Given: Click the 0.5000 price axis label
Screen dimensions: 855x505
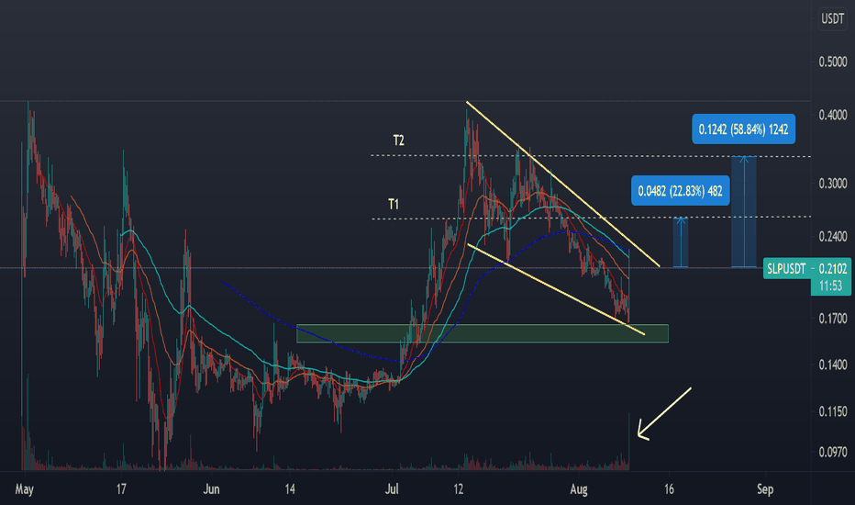Looking at the screenshot, I should (833, 62).
